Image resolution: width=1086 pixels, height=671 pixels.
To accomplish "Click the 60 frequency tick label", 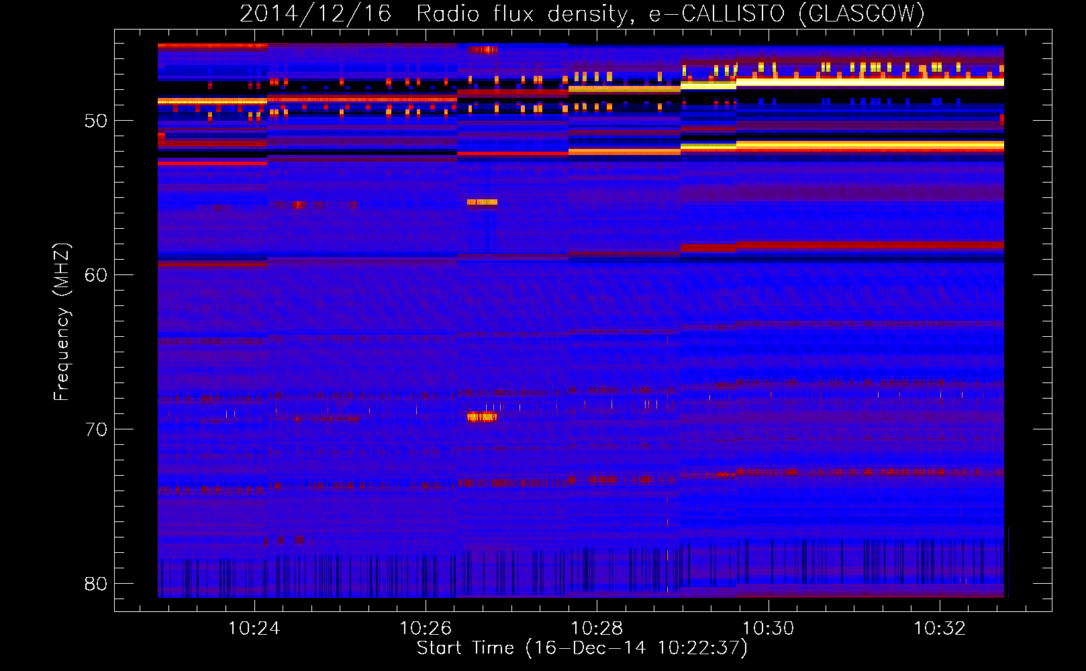I will (96, 275).
